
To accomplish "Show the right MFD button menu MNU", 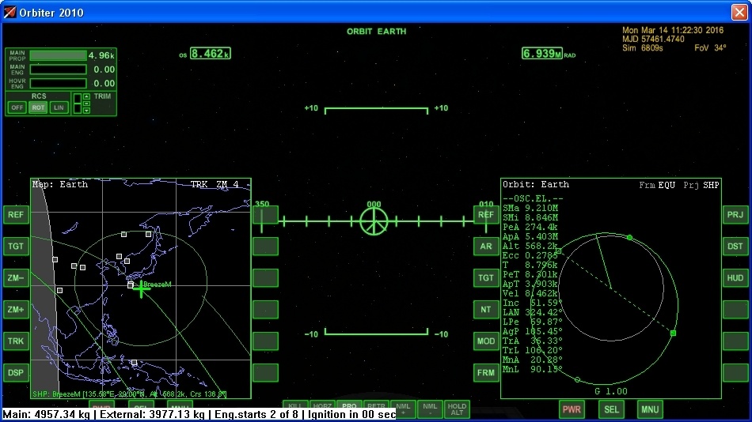I will click(650, 409).
